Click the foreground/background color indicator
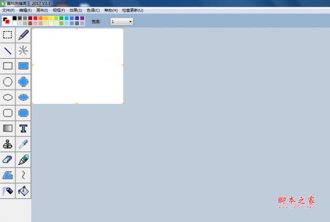This screenshot has height=222, width=330. click(6, 20)
